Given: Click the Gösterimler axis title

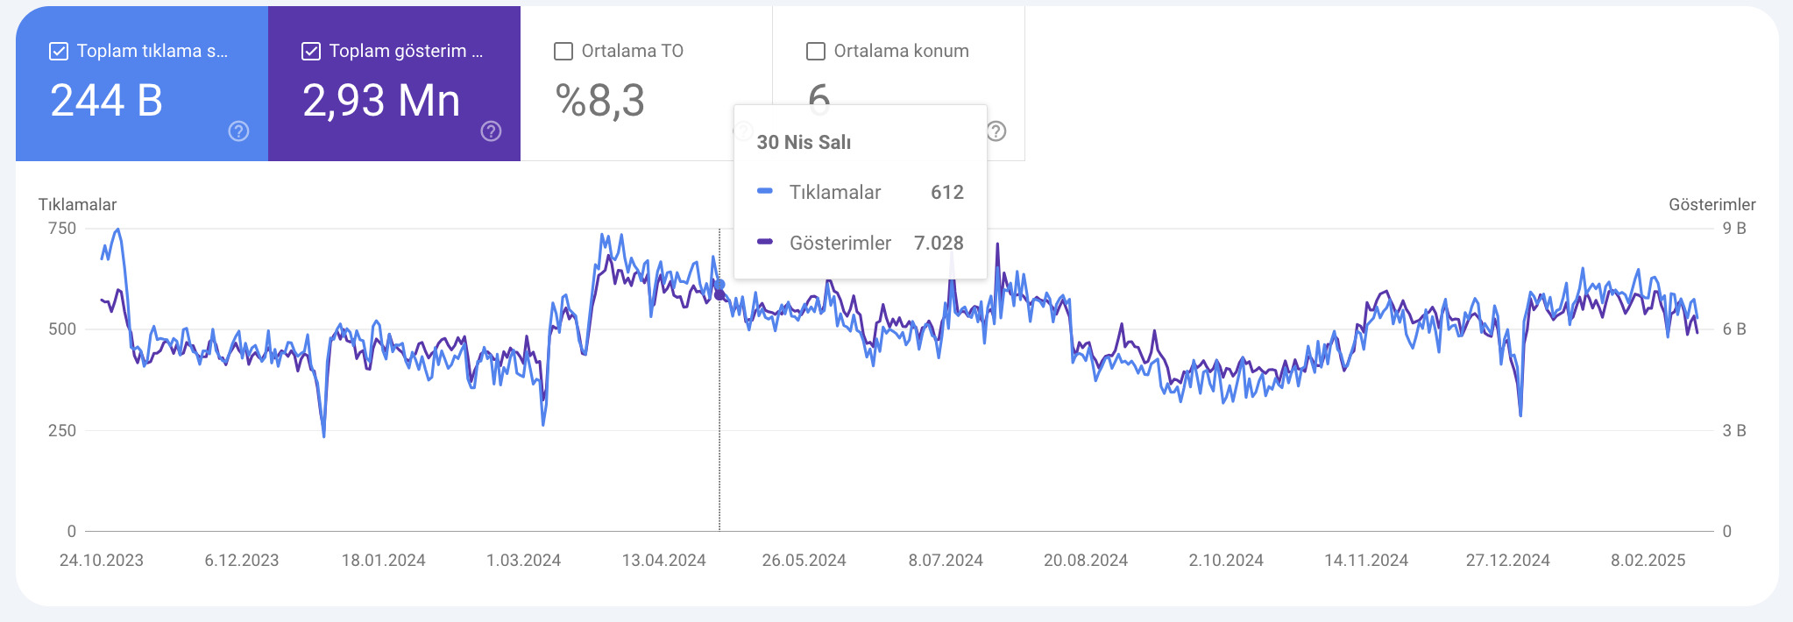Looking at the screenshot, I should point(1712,204).
